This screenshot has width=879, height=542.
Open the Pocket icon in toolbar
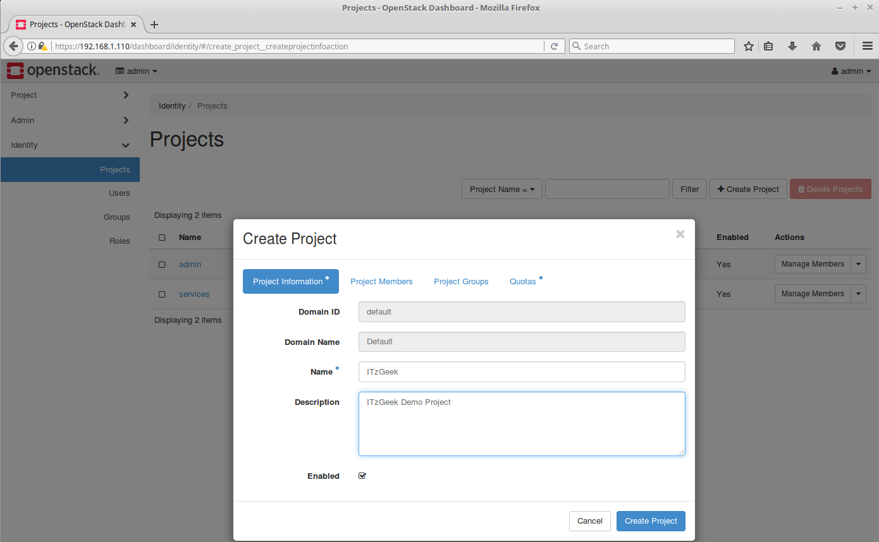(x=840, y=46)
